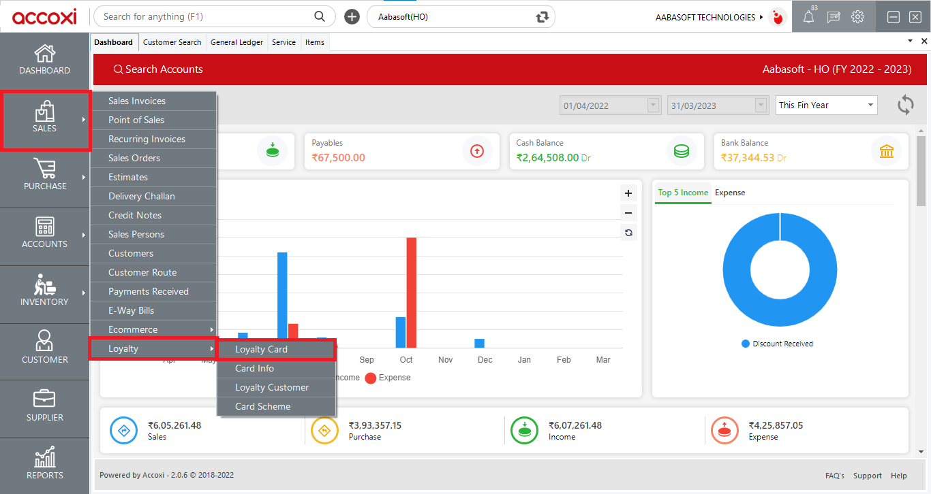The image size is (931, 494).
Task: Toggle the Discount Received legend item
Action: pyautogui.click(x=777, y=344)
